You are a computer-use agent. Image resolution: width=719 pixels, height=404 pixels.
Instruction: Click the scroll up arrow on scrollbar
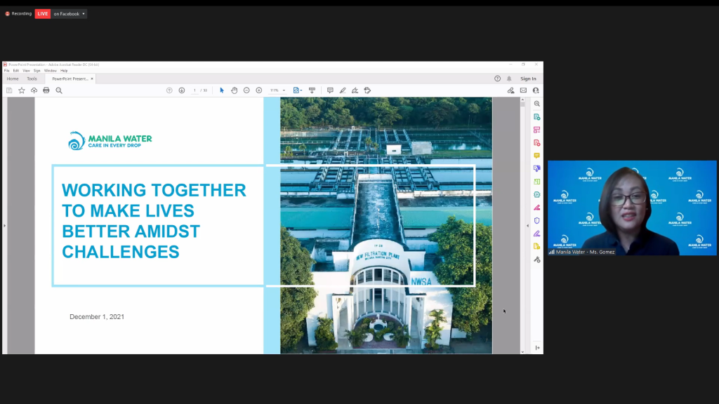(522, 100)
